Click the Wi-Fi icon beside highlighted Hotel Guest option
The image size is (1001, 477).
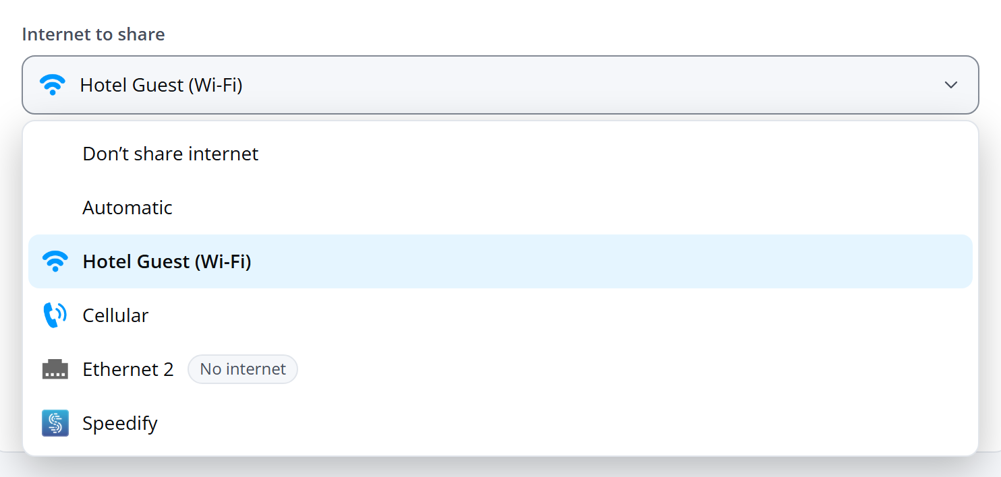(55, 261)
